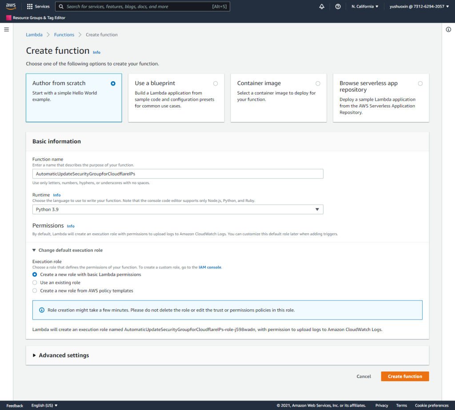The width and height of the screenshot is (455, 410).
Task: Open the Services grid menu
Action: pos(38,7)
